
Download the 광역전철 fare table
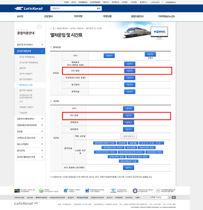[x=130, y=92]
